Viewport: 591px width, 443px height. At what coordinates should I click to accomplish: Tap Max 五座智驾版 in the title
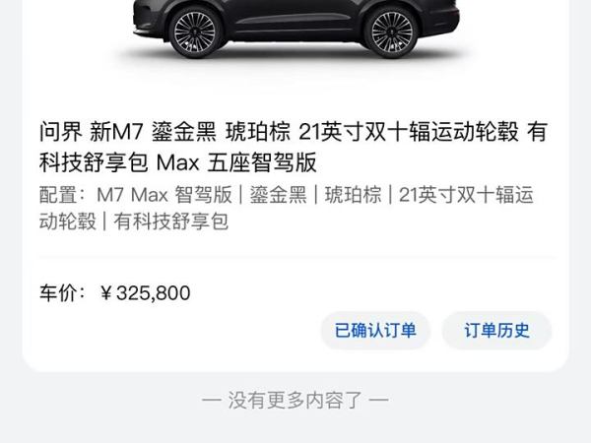click(236, 162)
